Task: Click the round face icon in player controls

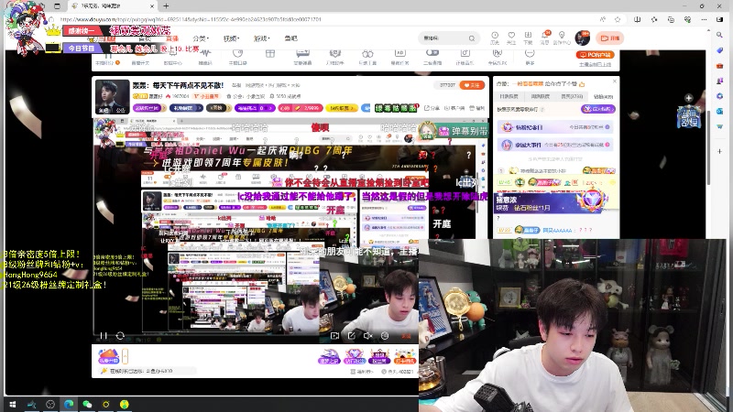Action: [385, 335]
